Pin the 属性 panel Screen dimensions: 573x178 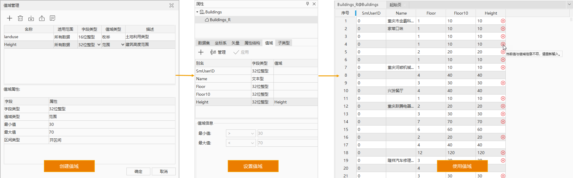click(308, 4)
